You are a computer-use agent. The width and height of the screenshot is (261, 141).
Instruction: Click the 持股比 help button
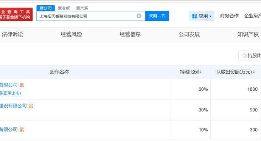tap(250, 56)
